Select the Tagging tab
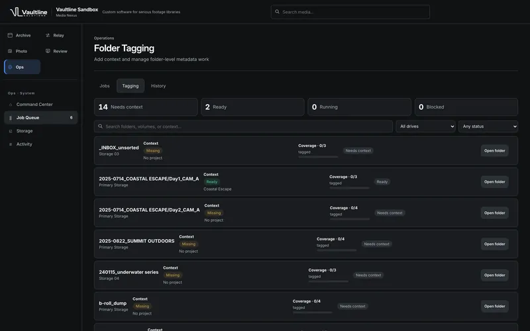Screen dimensions: 530x331 click(131, 86)
